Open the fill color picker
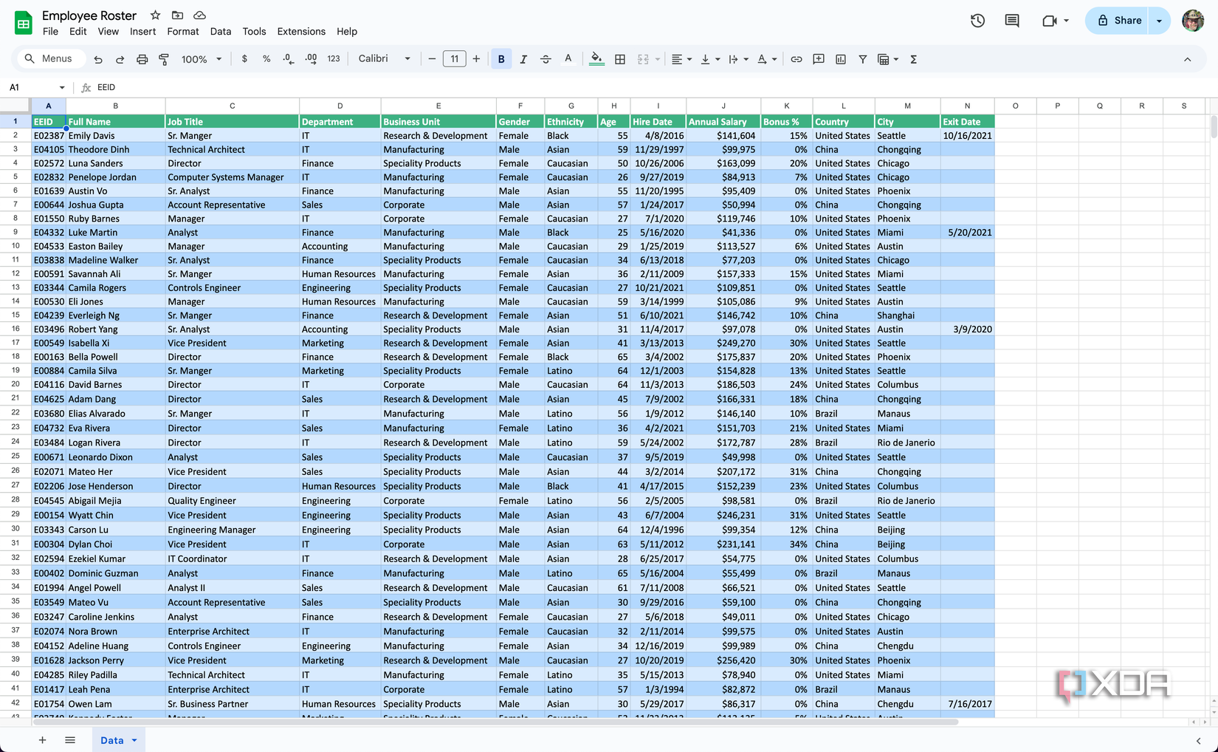This screenshot has width=1218, height=752. [x=596, y=59]
